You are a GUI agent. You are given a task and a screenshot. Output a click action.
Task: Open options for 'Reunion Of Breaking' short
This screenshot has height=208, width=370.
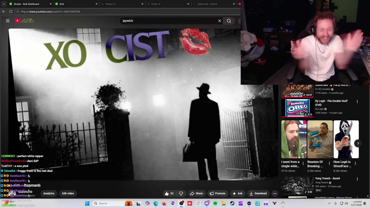(x=329, y=164)
